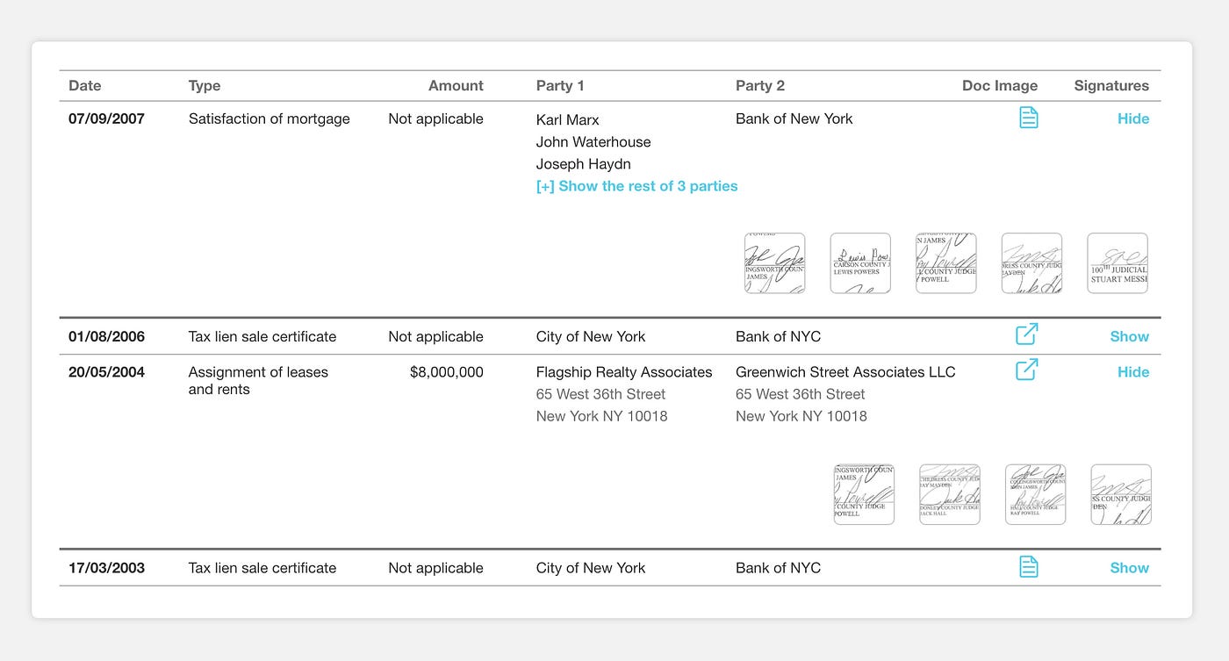
Task: Sort the table by the Date column
Action: (84, 85)
